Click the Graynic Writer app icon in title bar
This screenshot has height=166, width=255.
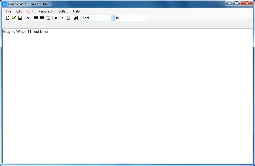click(4, 4)
